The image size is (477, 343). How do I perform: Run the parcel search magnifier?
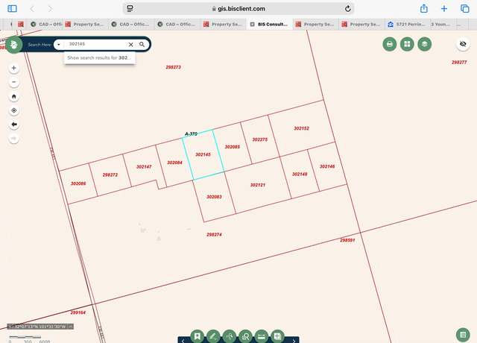tap(142, 45)
